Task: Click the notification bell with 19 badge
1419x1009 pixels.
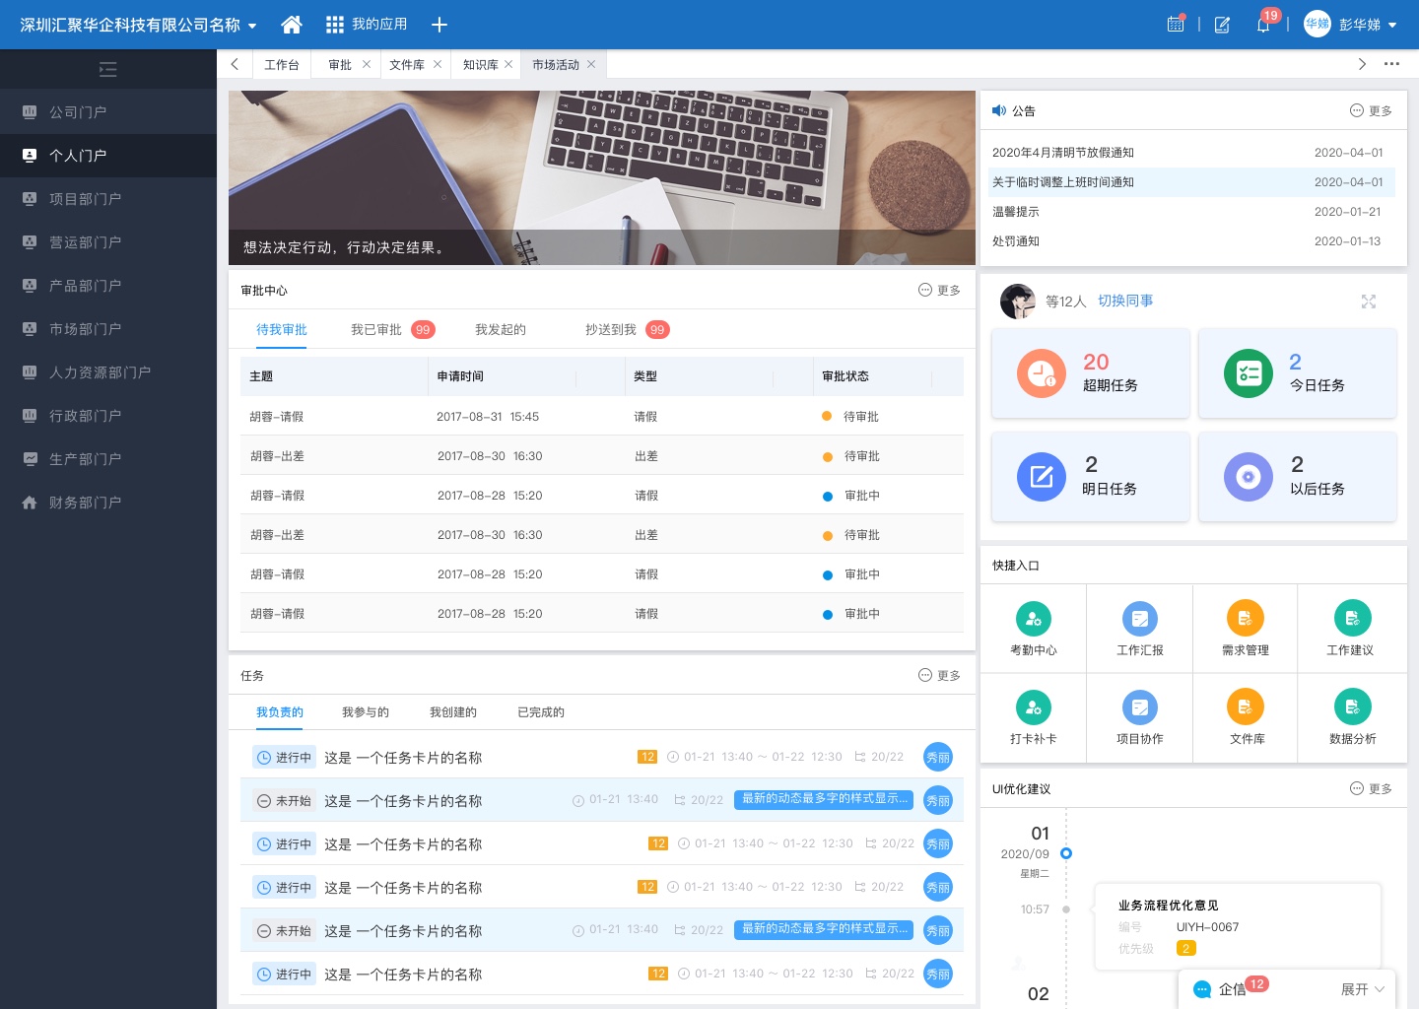Action: click(x=1262, y=25)
